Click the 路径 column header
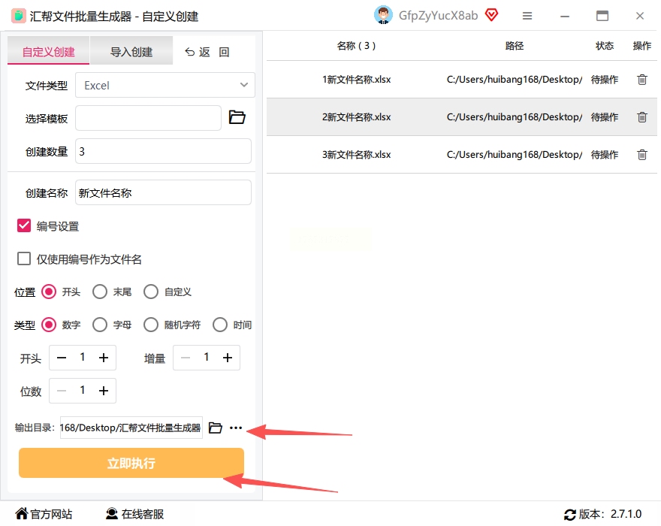 (515, 46)
